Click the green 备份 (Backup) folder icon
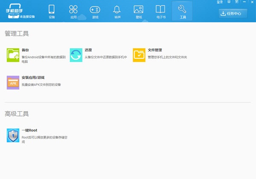Viewport: 256px width, 179px height. (x=13, y=55)
